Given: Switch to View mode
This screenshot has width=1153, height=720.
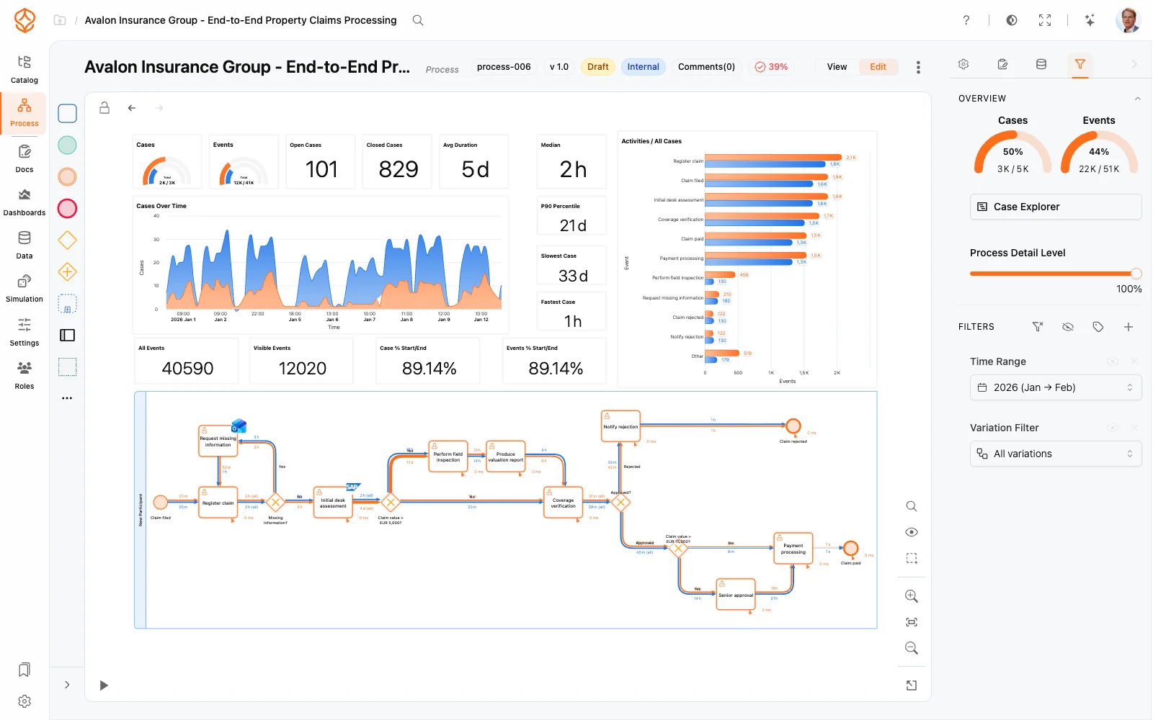Looking at the screenshot, I should [837, 67].
